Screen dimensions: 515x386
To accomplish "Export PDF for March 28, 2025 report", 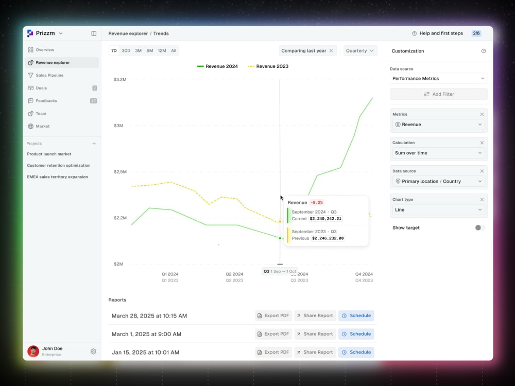I will click(273, 316).
